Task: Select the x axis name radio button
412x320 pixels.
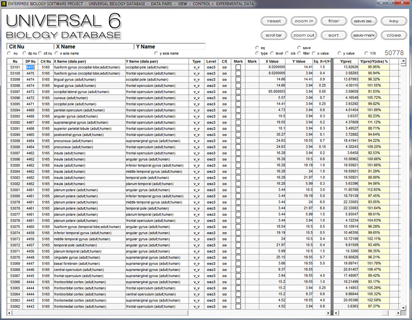Action: [x=56, y=54]
